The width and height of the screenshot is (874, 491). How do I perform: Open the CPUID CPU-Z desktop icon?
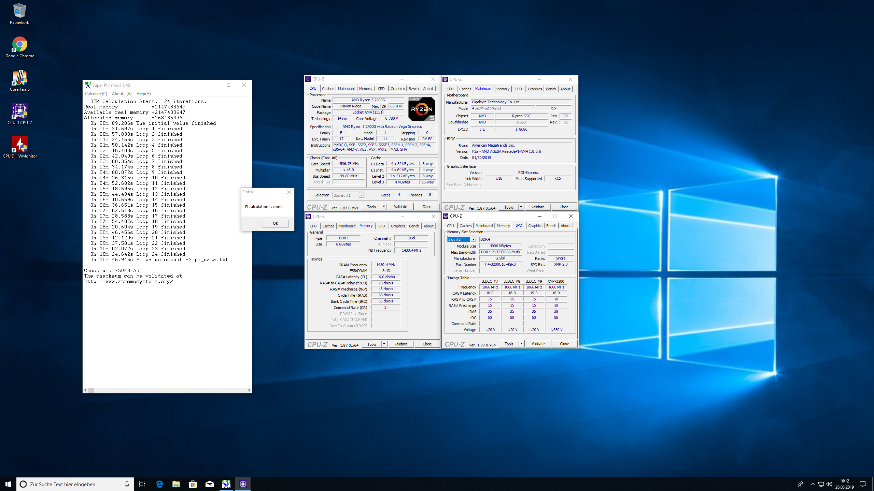(19, 114)
